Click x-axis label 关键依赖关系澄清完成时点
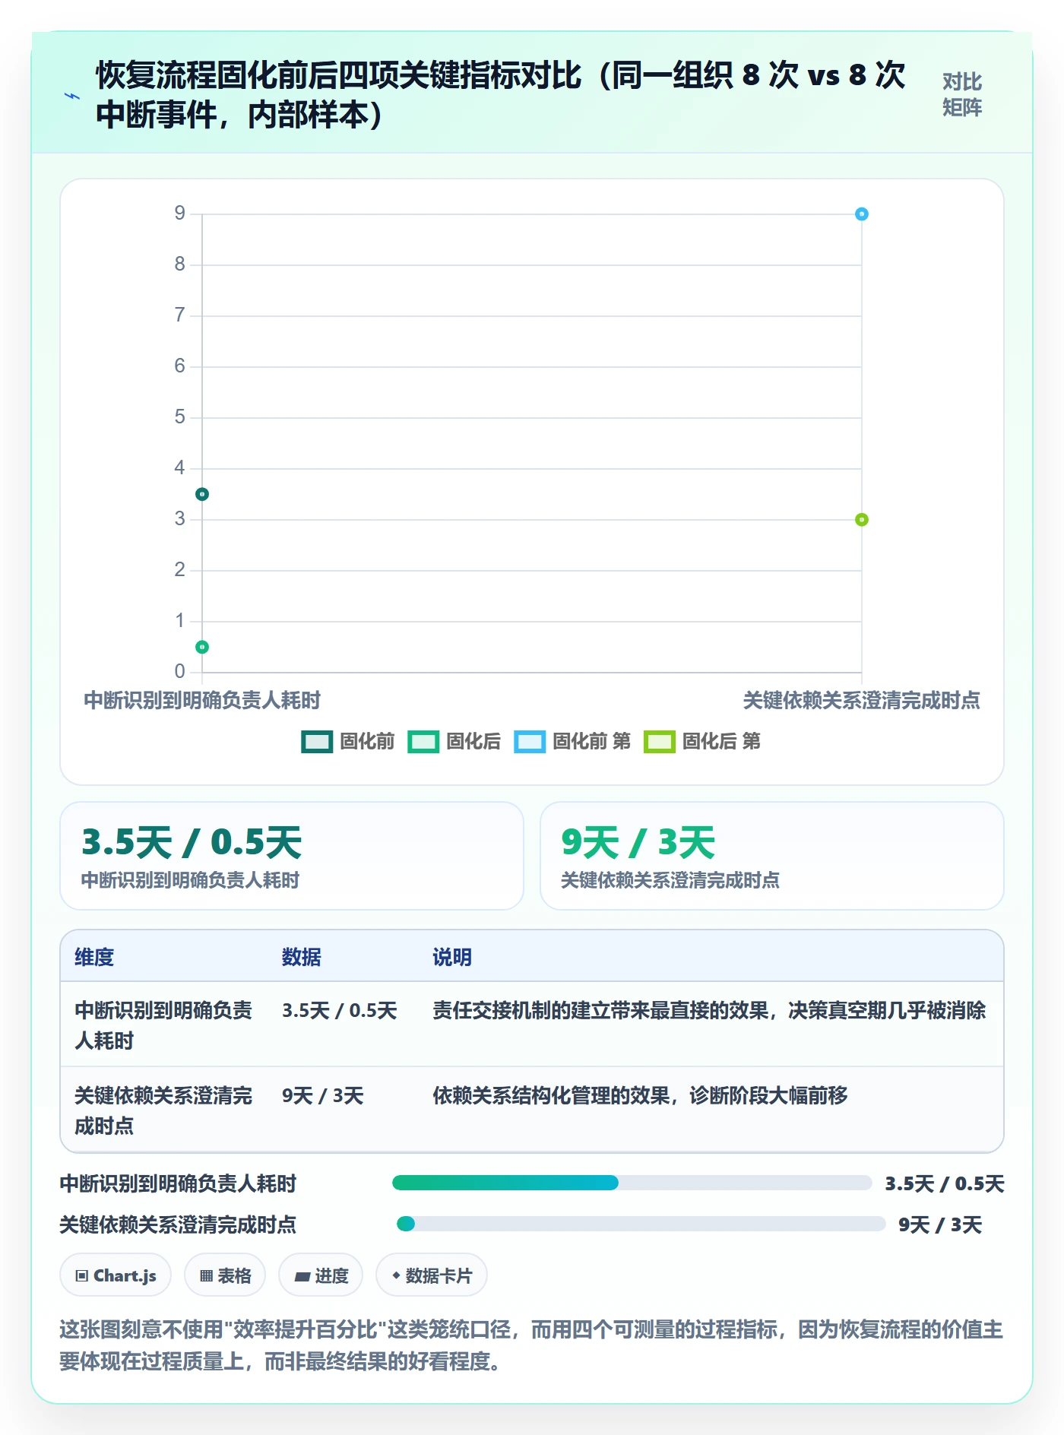Image resolution: width=1064 pixels, height=1435 pixels. click(861, 700)
